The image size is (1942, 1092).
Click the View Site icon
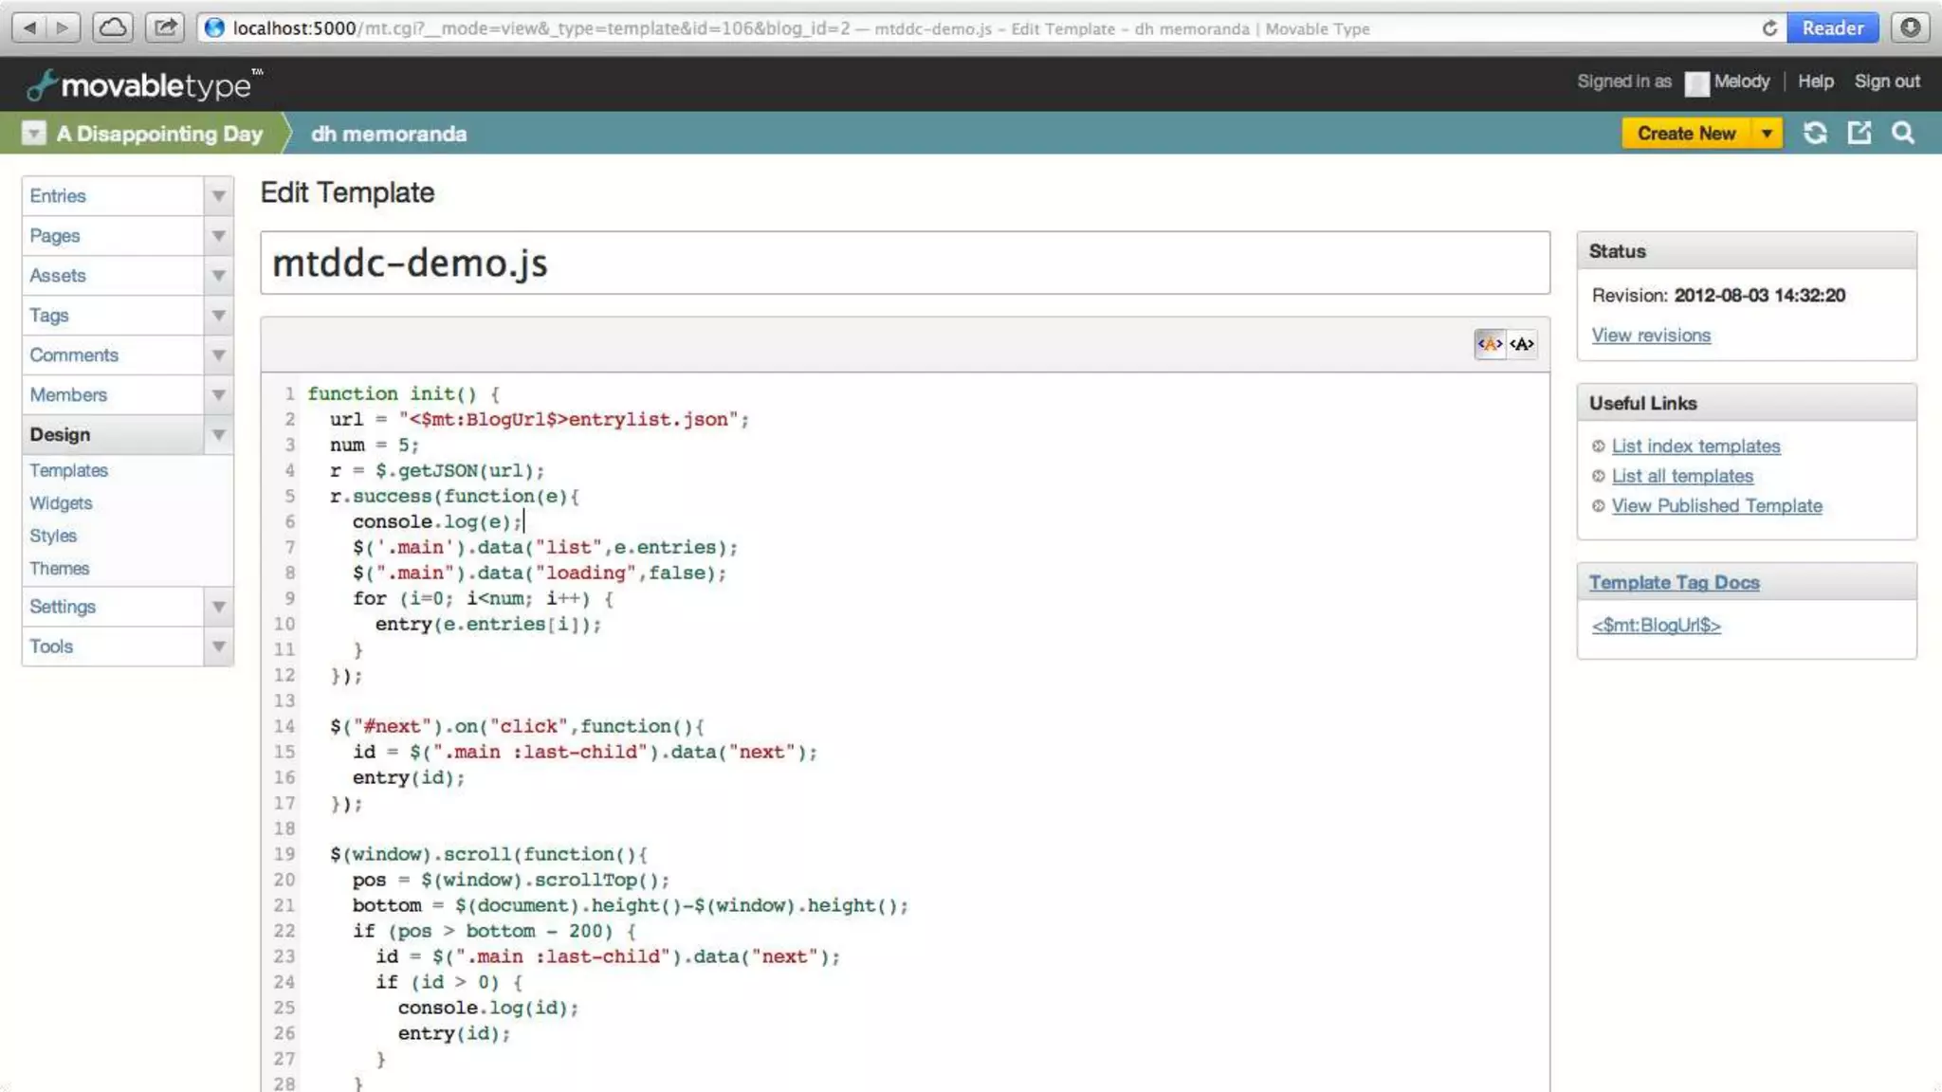click(x=1860, y=134)
